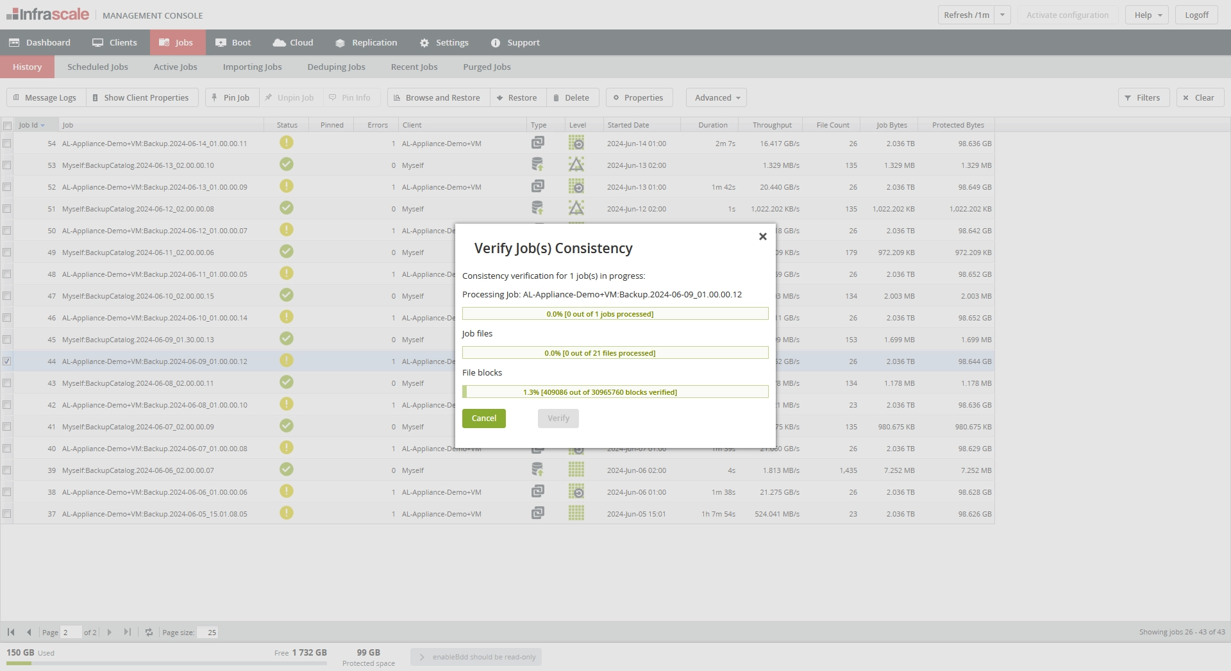Click the used storage space bar

click(167, 663)
